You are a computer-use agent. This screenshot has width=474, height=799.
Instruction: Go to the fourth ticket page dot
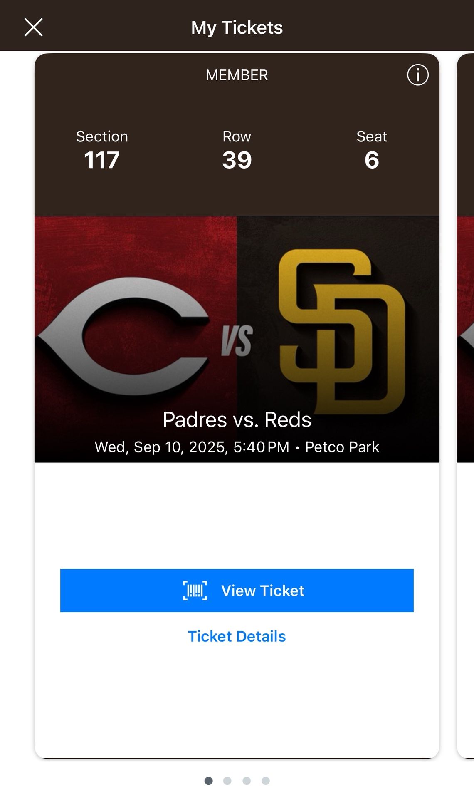point(266,781)
